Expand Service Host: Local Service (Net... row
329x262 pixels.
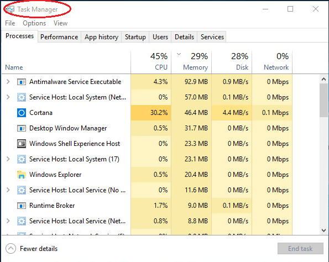[8, 221]
